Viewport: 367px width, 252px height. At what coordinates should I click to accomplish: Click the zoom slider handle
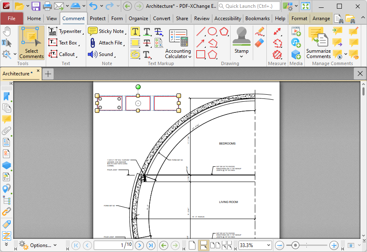click(x=295, y=245)
